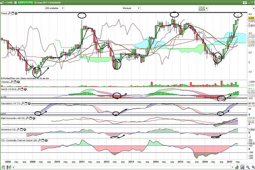Click the scrollbar right arrow
The image size is (255, 170).
pos(233,167)
